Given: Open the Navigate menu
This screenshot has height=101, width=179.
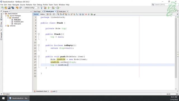Looking at the screenshot, I should click(16, 5).
